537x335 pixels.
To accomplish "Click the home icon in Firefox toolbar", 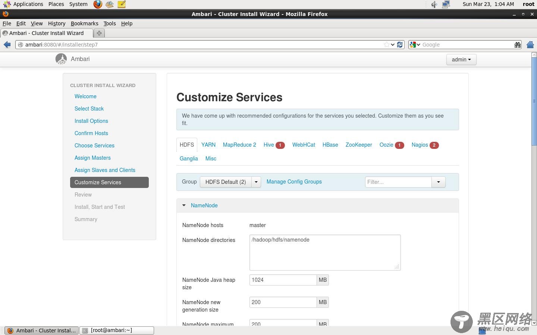I will (x=530, y=45).
